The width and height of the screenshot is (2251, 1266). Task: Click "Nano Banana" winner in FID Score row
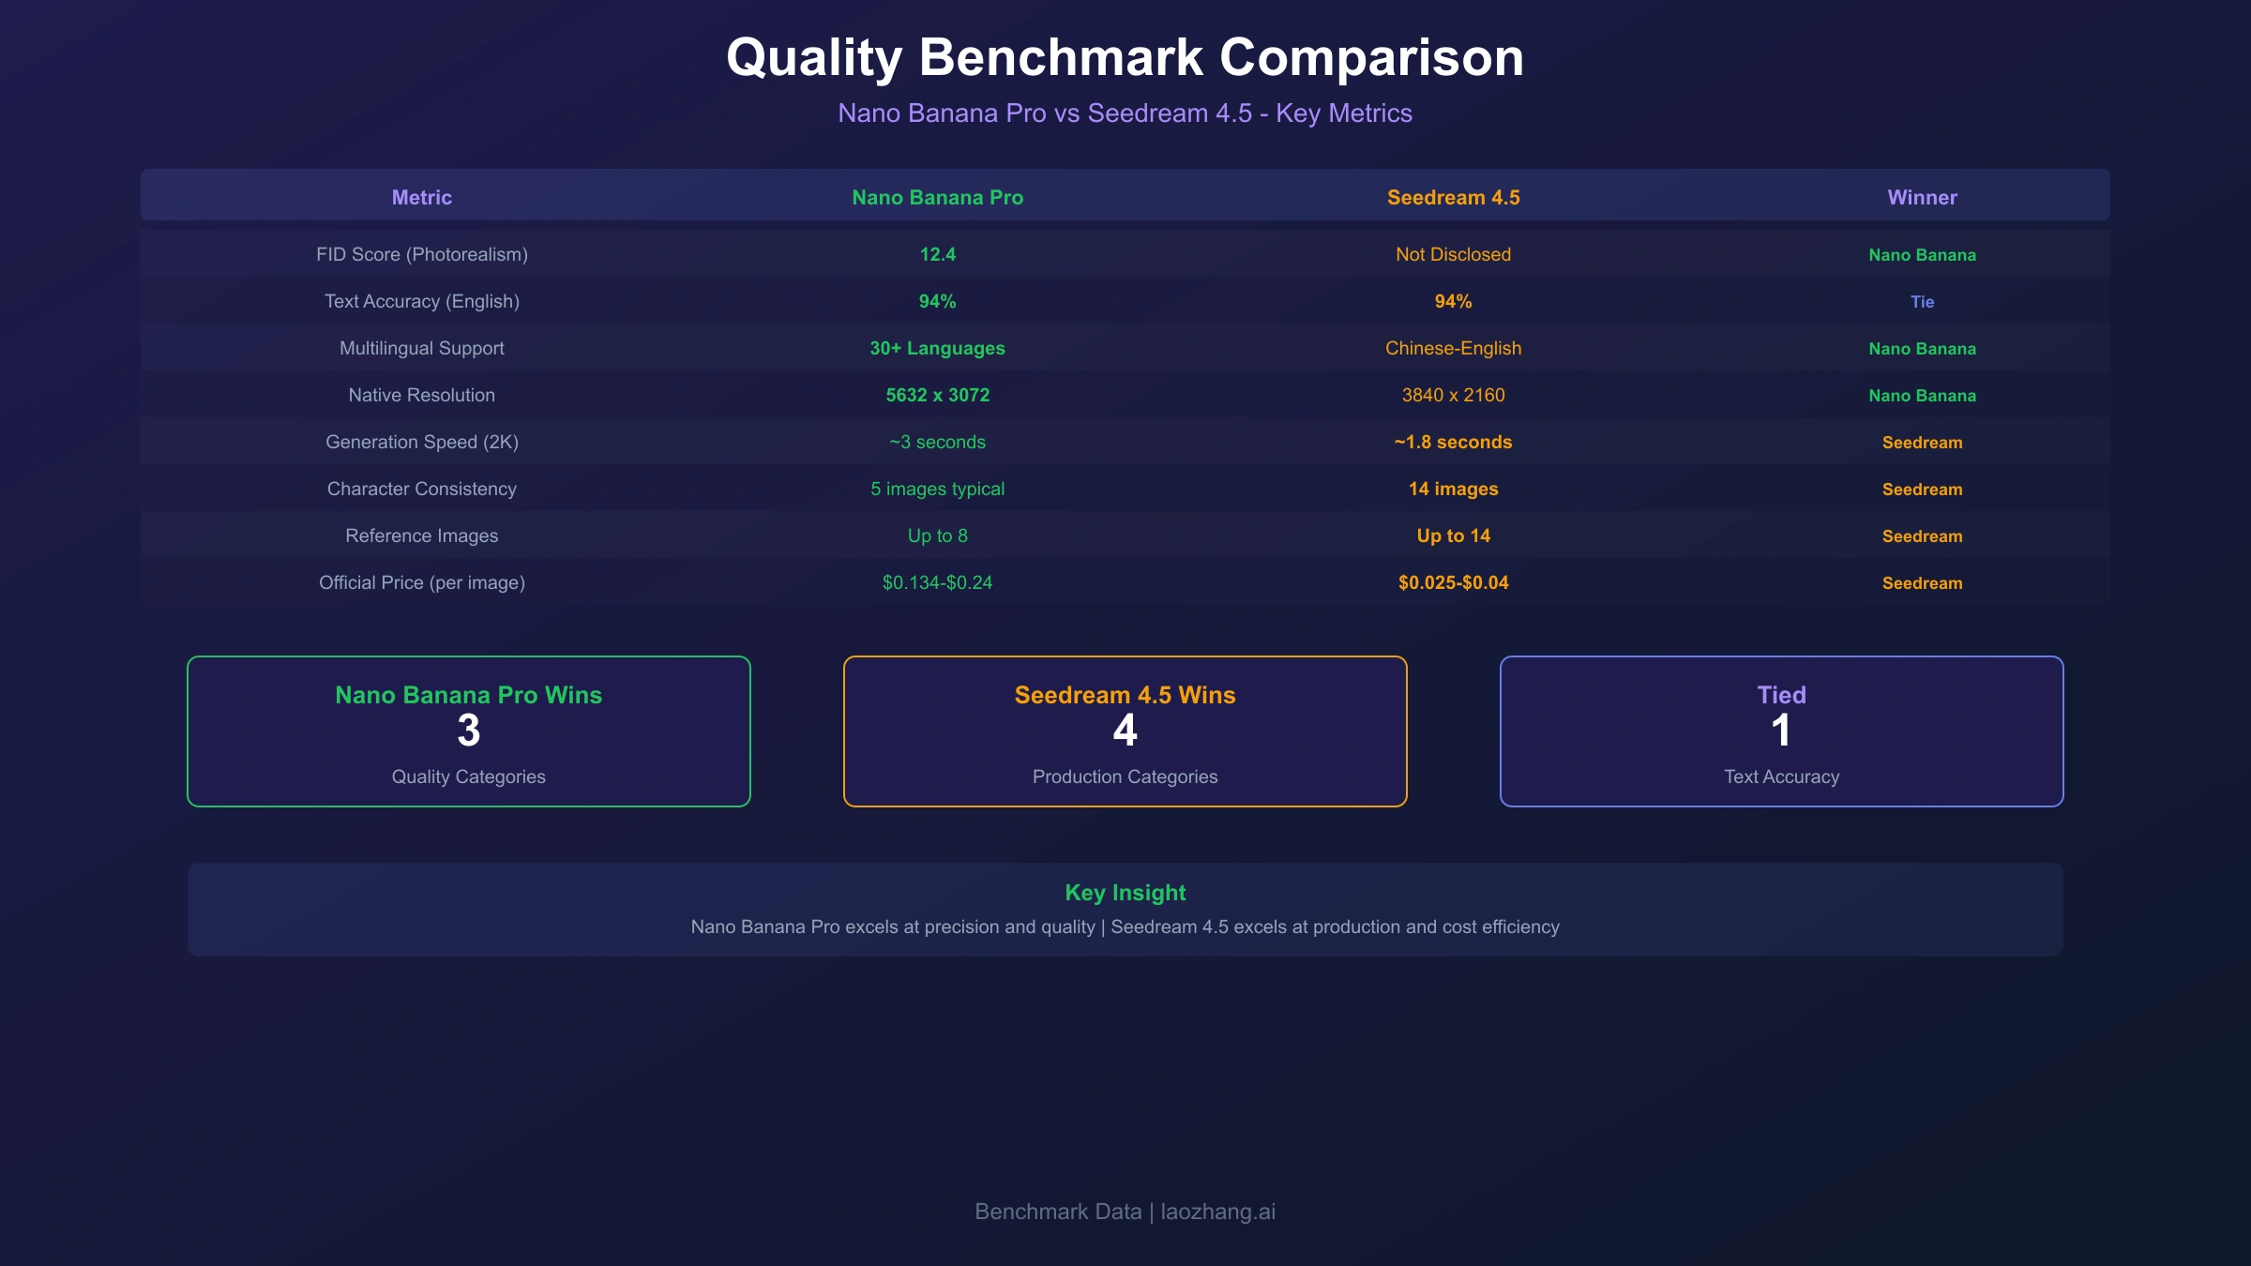[1923, 255]
